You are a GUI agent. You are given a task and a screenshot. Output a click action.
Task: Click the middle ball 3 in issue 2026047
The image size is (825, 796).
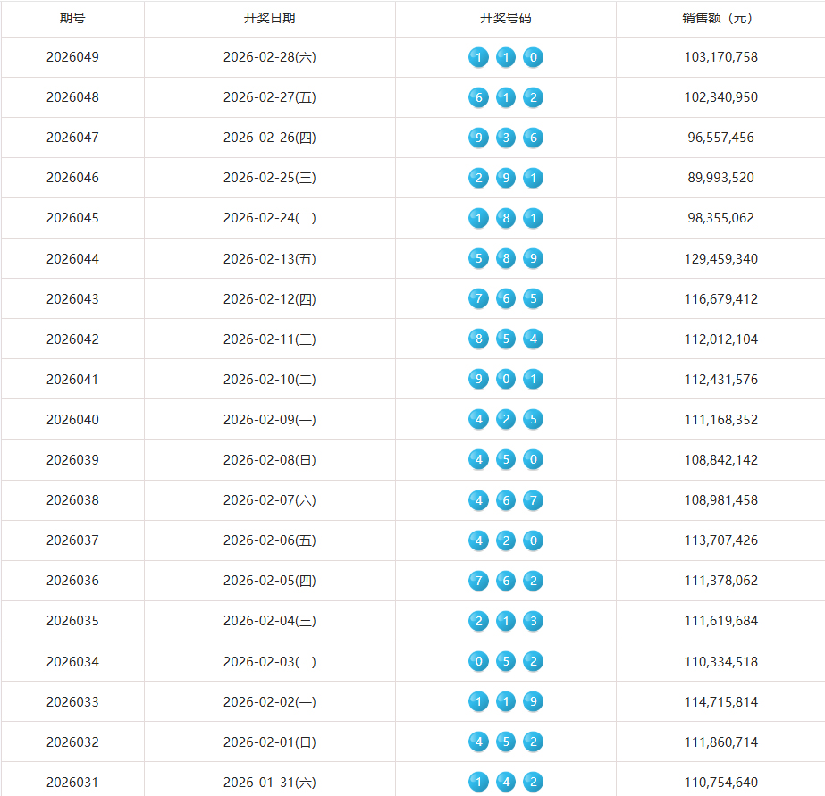(x=506, y=138)
